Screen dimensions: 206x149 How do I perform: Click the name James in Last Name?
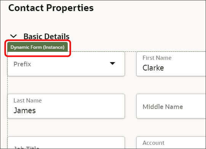tap(25, 111)
